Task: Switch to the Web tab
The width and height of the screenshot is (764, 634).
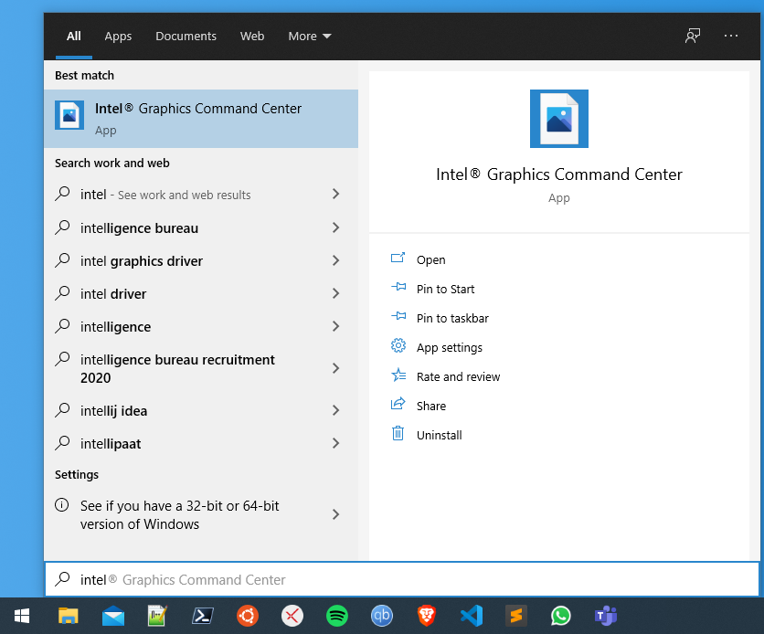Action: point(252,37)
